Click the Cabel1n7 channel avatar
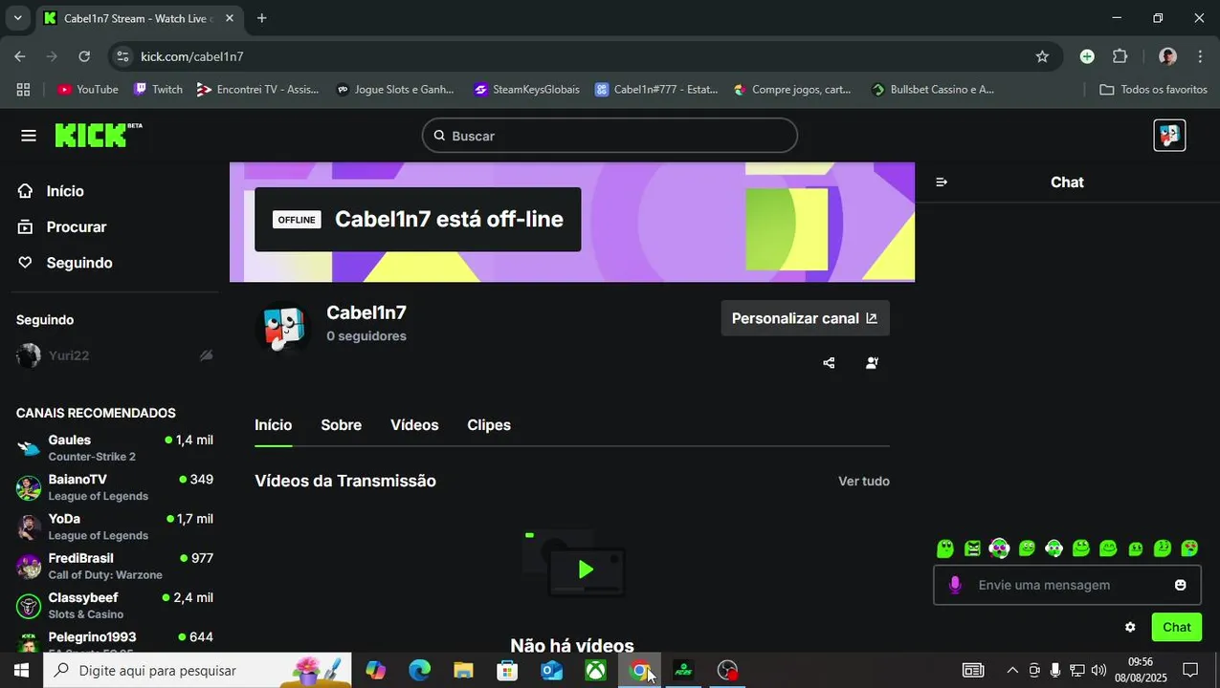The width and height of the screenshot is (1220, 688). 284,327
